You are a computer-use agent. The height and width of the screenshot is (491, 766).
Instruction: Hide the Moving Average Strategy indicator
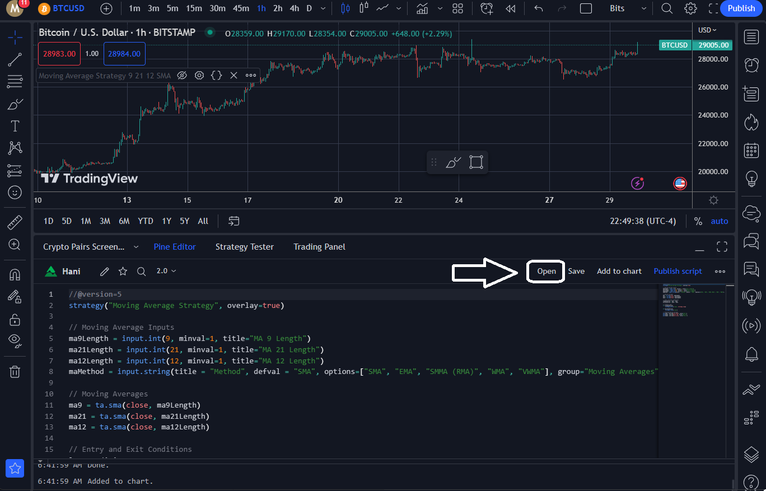click(x=182, y=75)
